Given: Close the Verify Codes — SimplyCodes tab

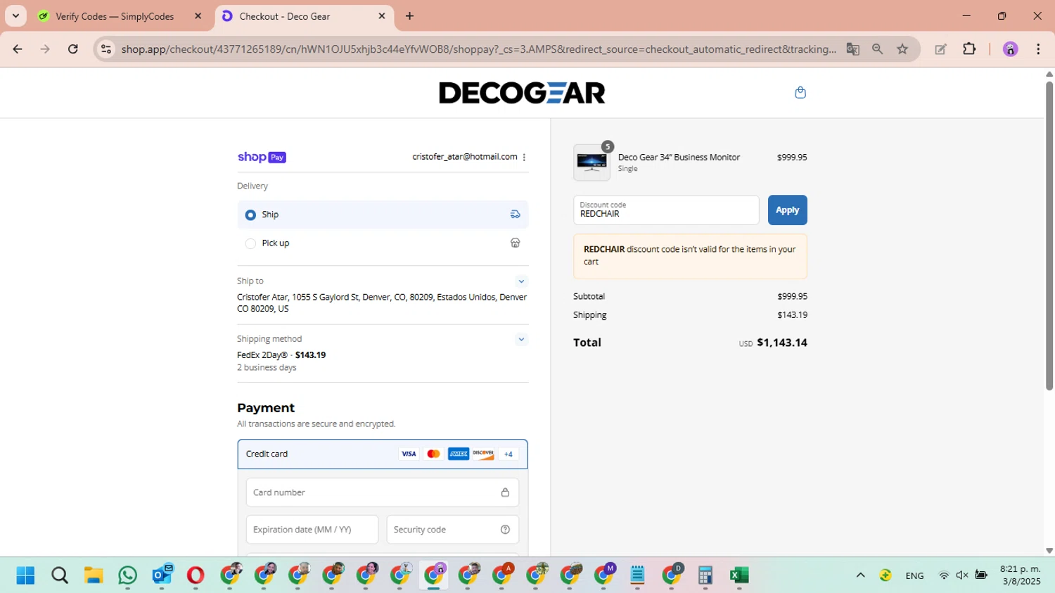Looking at the screenshot, I should (198, 16).
